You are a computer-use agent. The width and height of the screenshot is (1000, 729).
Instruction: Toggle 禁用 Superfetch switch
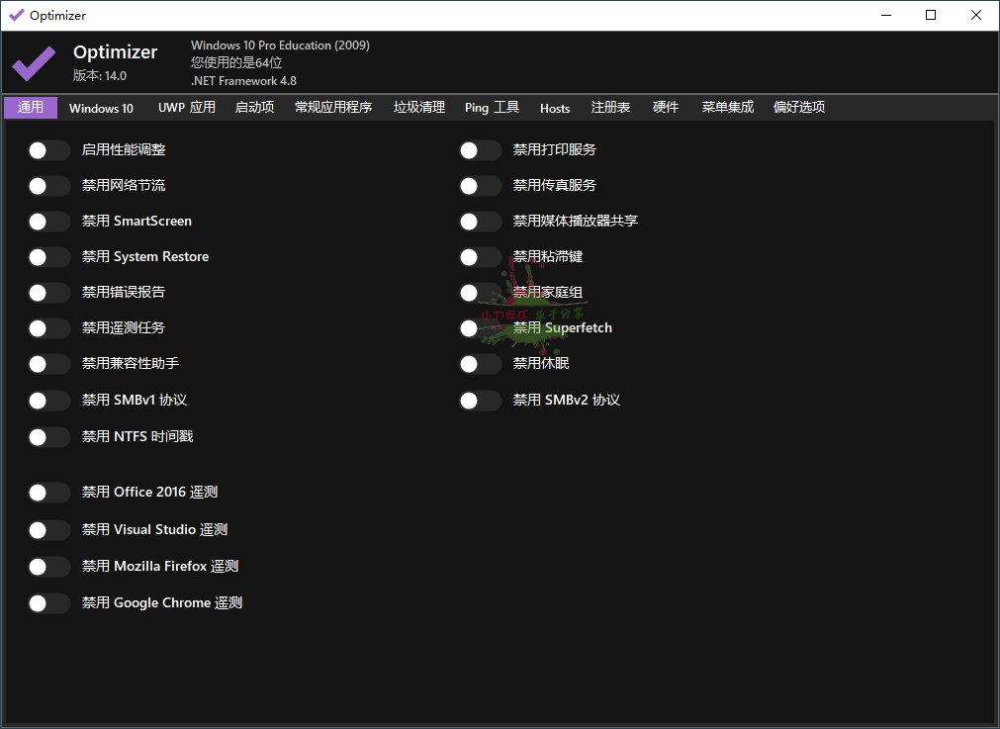point(480,327)
